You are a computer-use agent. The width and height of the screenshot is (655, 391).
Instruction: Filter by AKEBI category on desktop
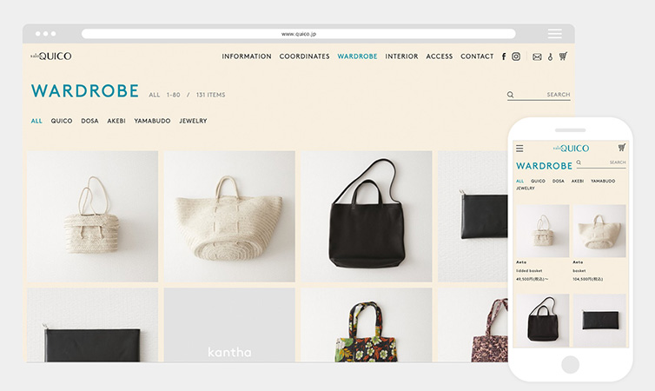tap(116, 121)
